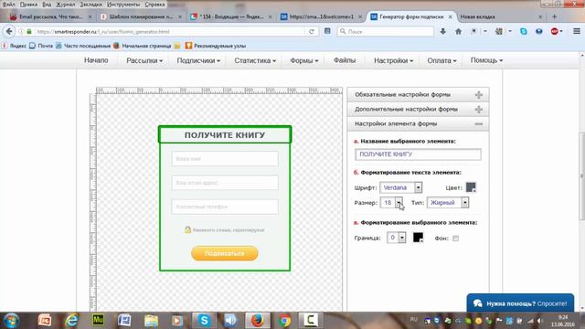Close the Генератор форм подписки tab

pyautogui.click(x=451, y=16)
